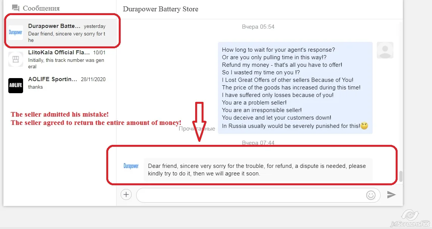Click the 'yesterday' date on Durapower row

point(95,26)
